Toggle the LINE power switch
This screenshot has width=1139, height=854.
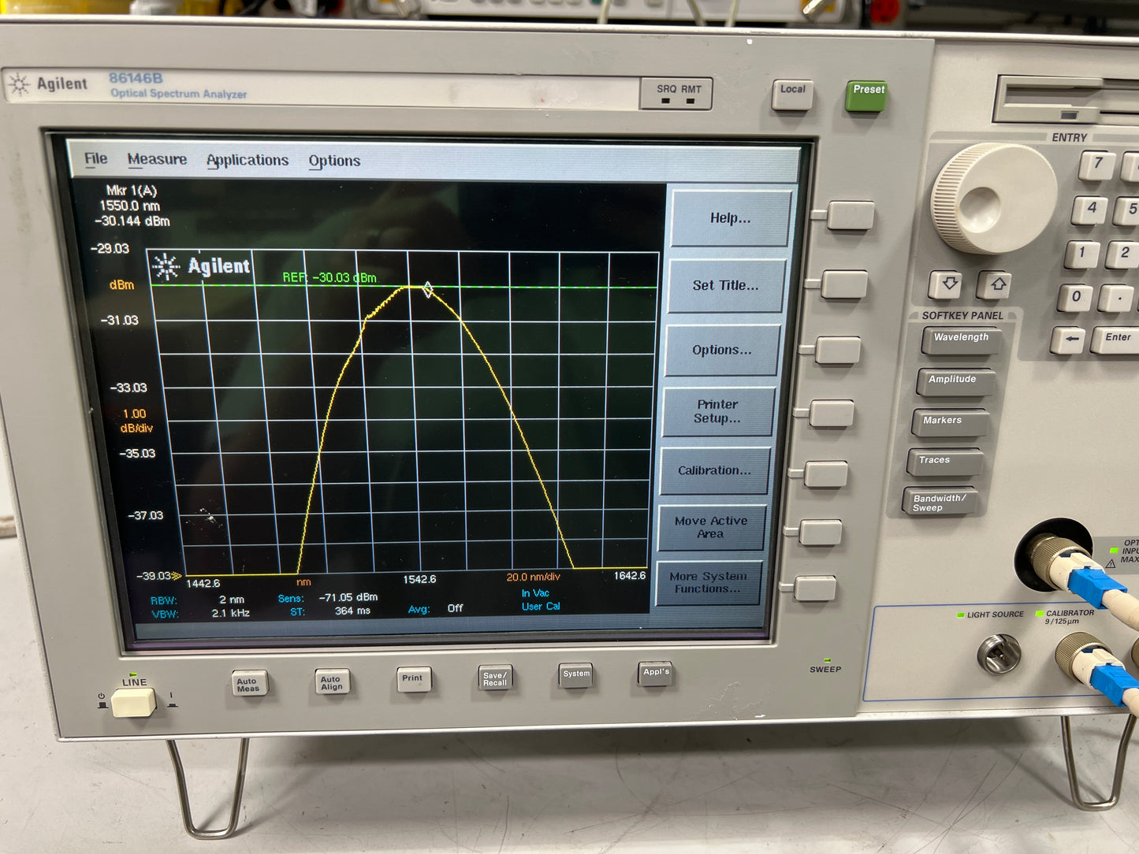click(133, 701)
